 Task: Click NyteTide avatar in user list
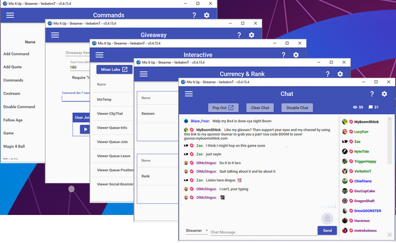pyautogui.click(x=345, y=151)
